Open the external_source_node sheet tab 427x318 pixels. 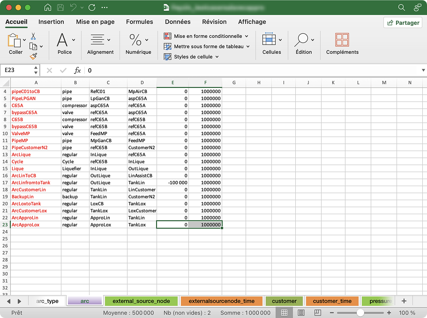(x=141, y=301)
